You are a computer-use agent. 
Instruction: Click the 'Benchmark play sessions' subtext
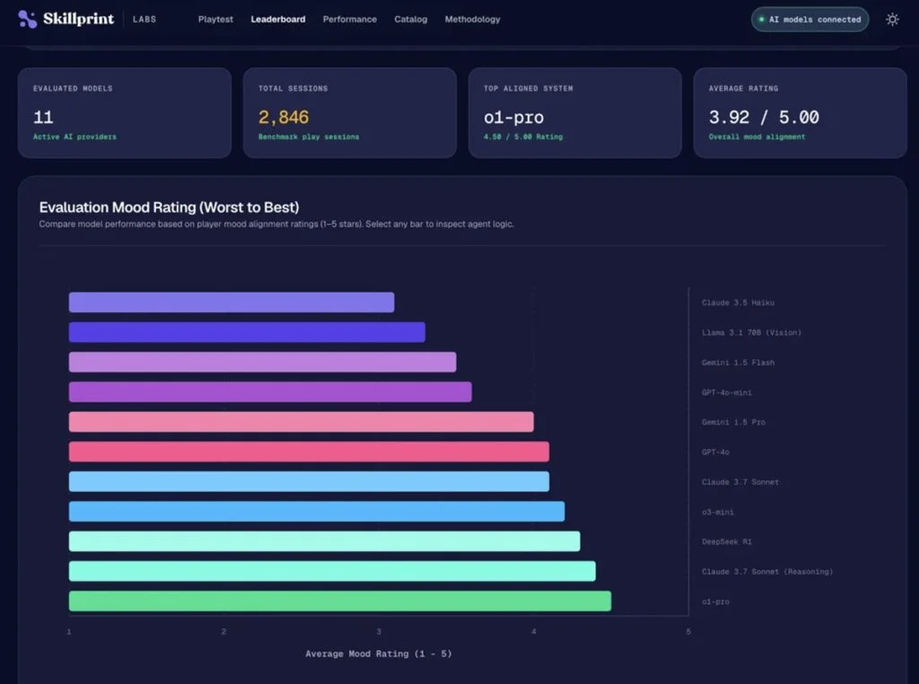click(309, 137)
